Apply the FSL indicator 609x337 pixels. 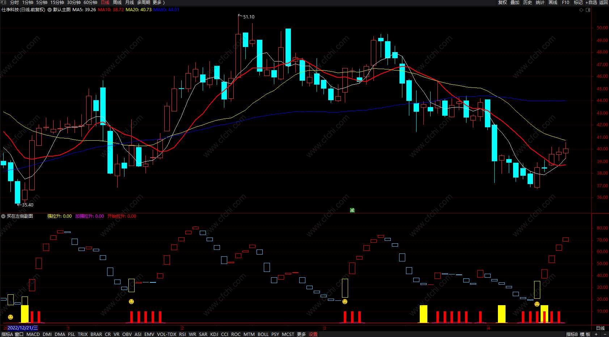pyautogui.click(x=71, y=334)
